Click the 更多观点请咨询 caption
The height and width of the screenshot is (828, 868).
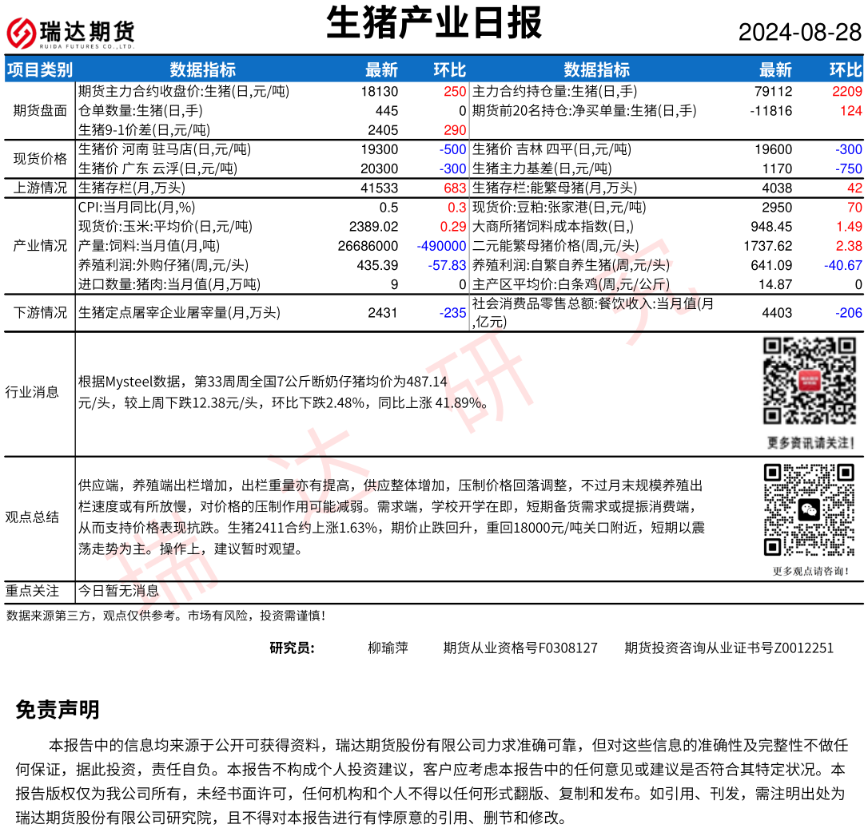(x=810, y=570)
